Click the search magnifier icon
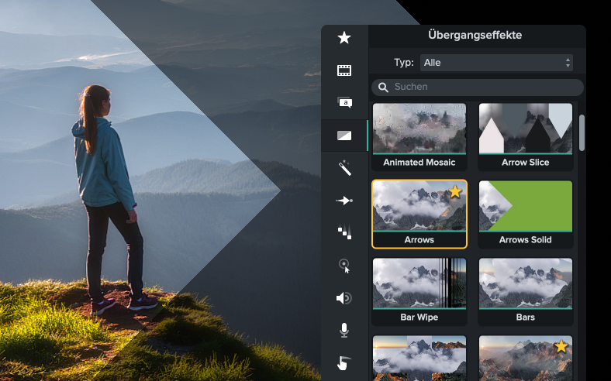Screen dimensions: 611x381 (x=383, y=88)
